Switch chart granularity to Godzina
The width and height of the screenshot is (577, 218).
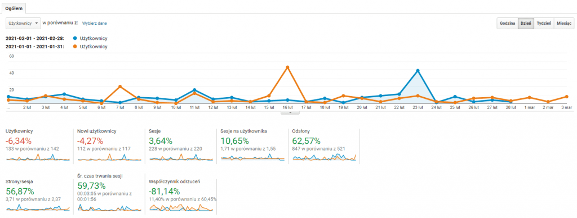508,23
